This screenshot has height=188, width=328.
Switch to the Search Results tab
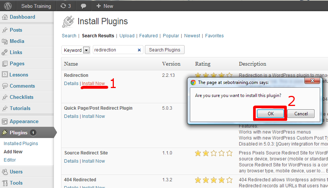(x=98, y=36)
